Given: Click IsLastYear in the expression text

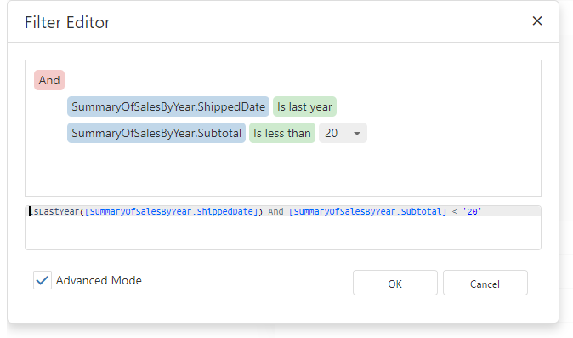Looking at the screenshot, I should 54,211.
